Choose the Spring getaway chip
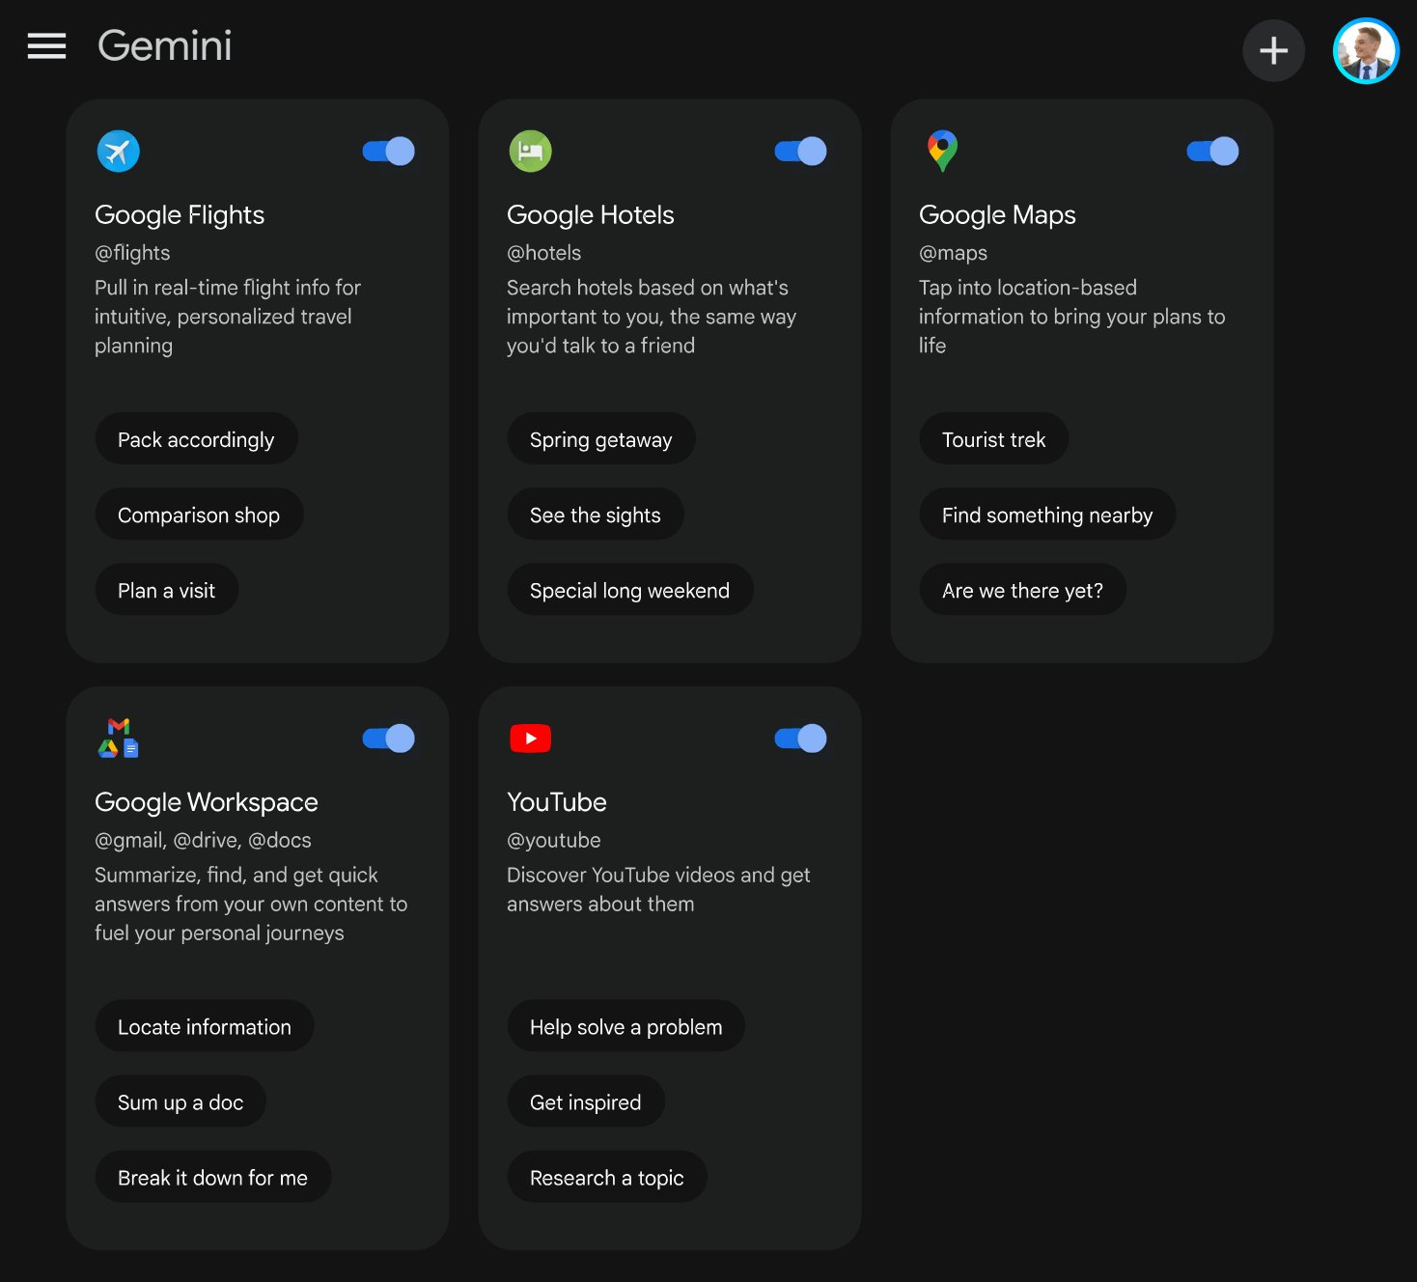 coord(600,440)
